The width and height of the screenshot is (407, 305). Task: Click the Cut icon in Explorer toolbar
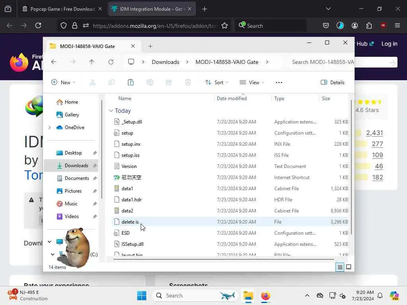point(92,83)
